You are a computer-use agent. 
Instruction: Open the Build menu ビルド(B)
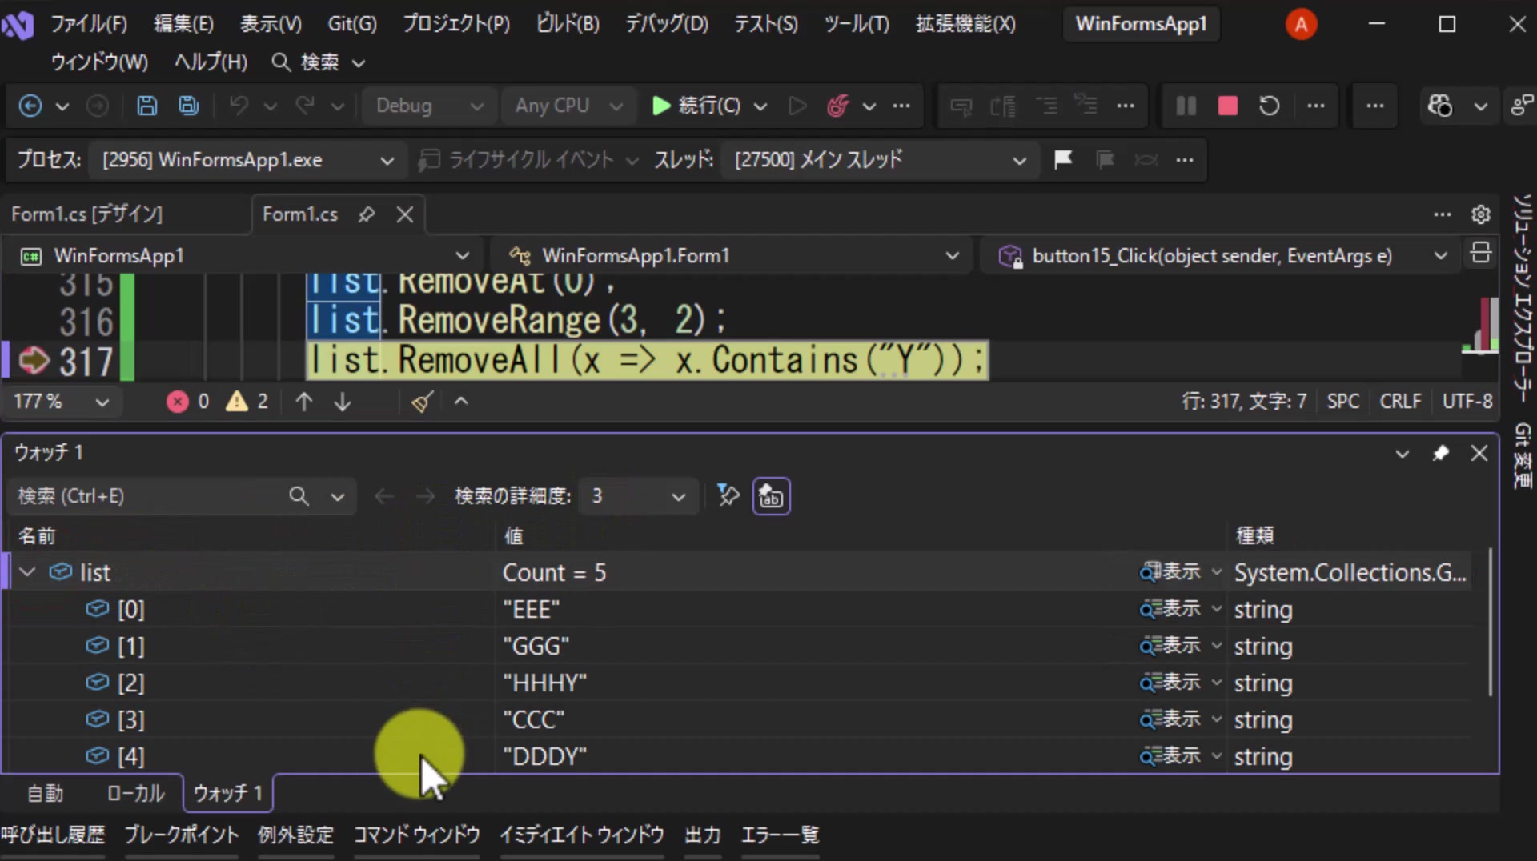pyautogui.click(x=568, y=24)
